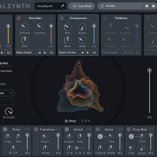Viewport: 157px width, 157px height.
Task: Click the B node in visualizer
Action: [x=101, y=110]
